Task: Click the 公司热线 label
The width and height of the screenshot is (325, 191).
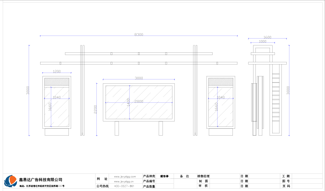Action: 102,186
